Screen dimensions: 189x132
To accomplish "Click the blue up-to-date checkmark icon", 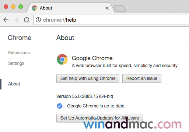I will coord(60,106).
